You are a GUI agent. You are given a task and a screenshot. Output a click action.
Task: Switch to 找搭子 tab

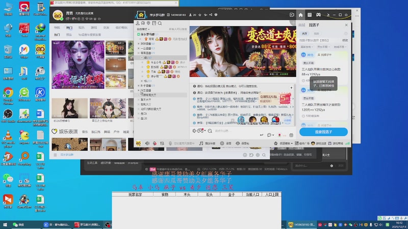tap(314, 25)
